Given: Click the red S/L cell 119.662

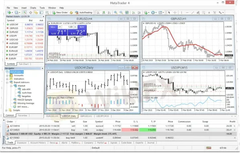Looking at the screenshot, I should click(x=130, y=130).
